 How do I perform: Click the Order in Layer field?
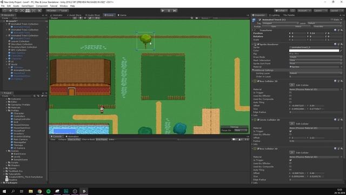coord(316,76)
